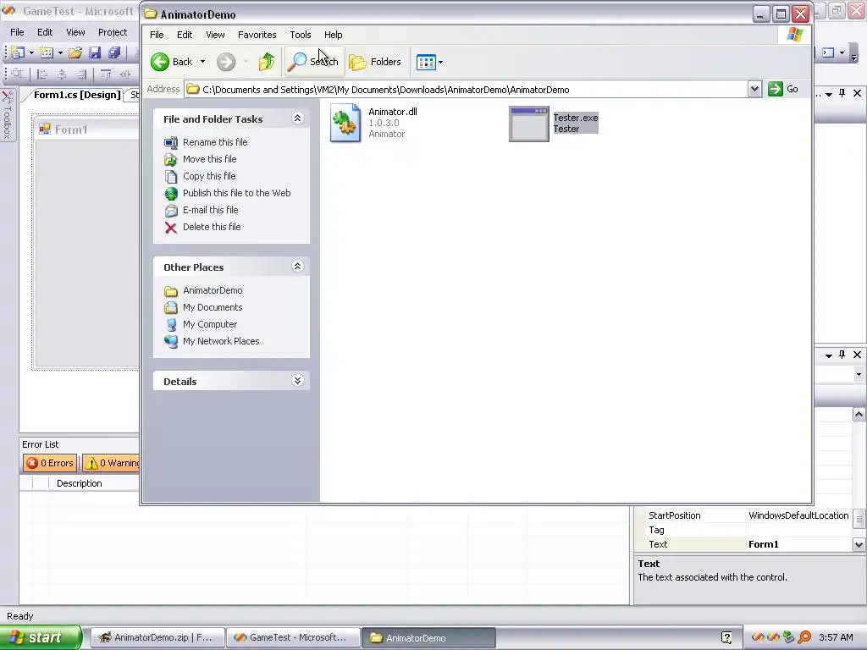This screenshot has height=650, width=867.
Task: Click the red X delete icon
Action: click(171, 228)
